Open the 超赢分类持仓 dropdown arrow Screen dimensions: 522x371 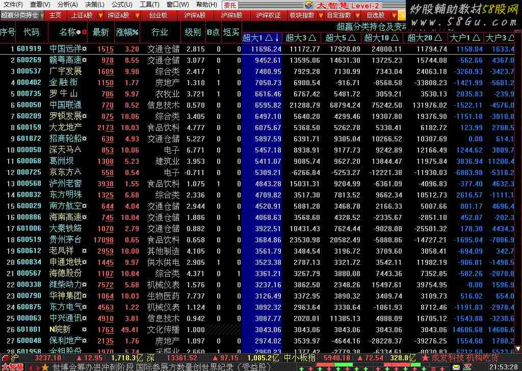click(x=42, y=15)
